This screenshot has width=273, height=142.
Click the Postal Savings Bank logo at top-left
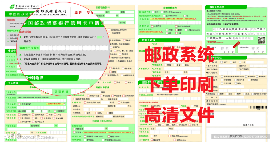pyautogui.click(x=12, y=7)
